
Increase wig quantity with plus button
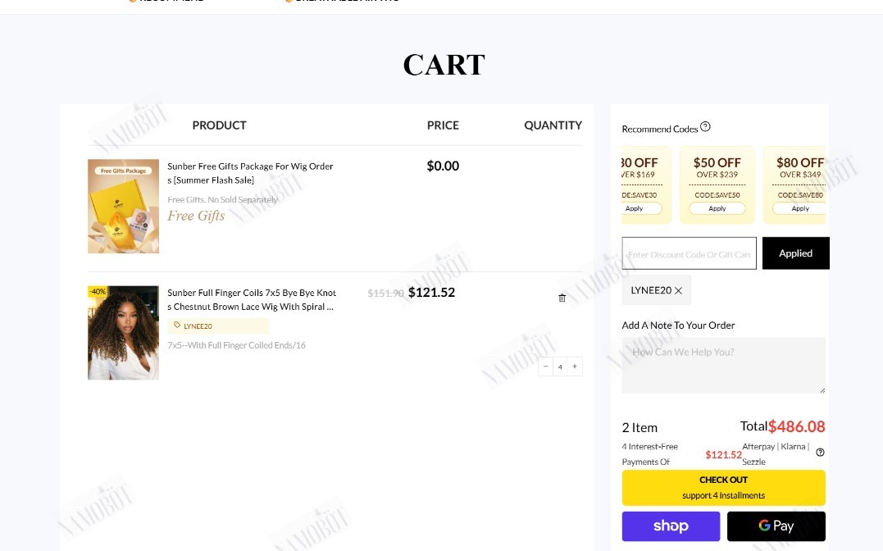click(575, 367)
